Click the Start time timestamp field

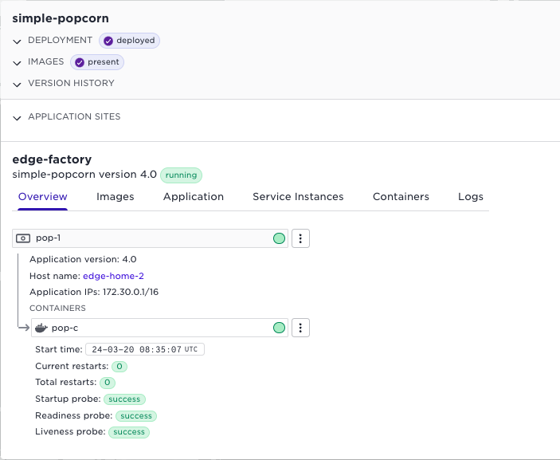click(x=144, y=349)
